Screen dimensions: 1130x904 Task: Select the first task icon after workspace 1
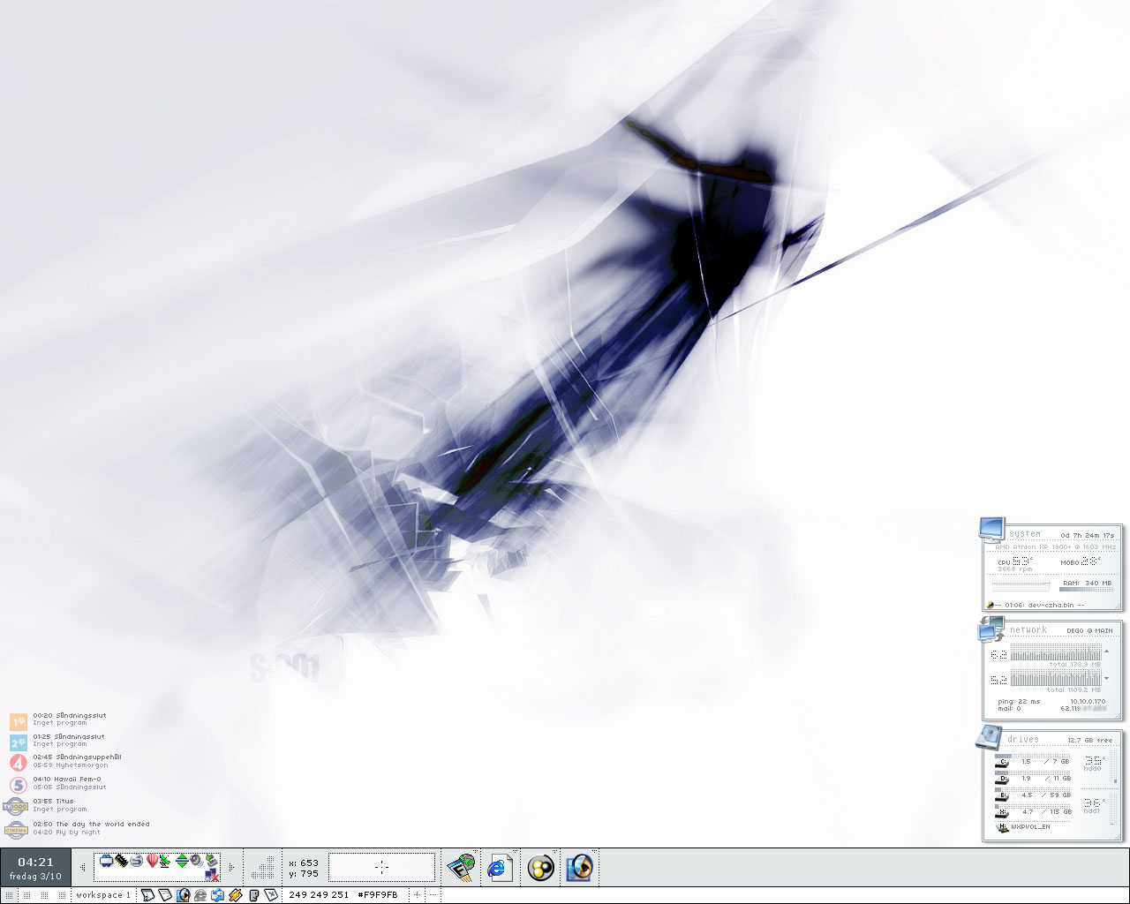pos(147,894)
